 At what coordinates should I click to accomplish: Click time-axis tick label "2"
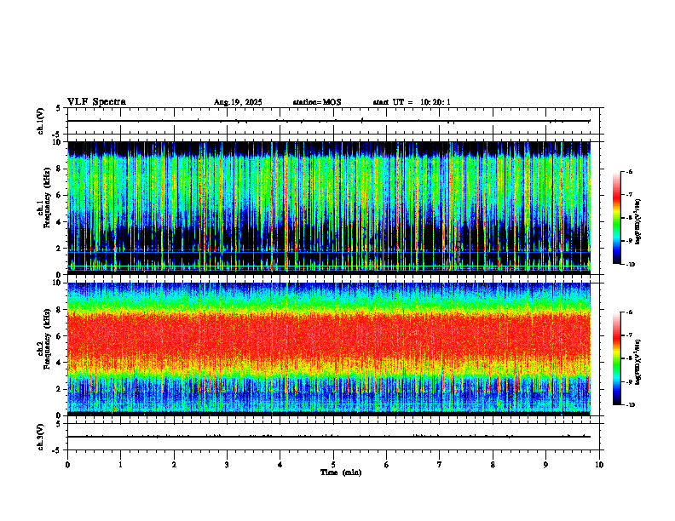tap(174, 465)
